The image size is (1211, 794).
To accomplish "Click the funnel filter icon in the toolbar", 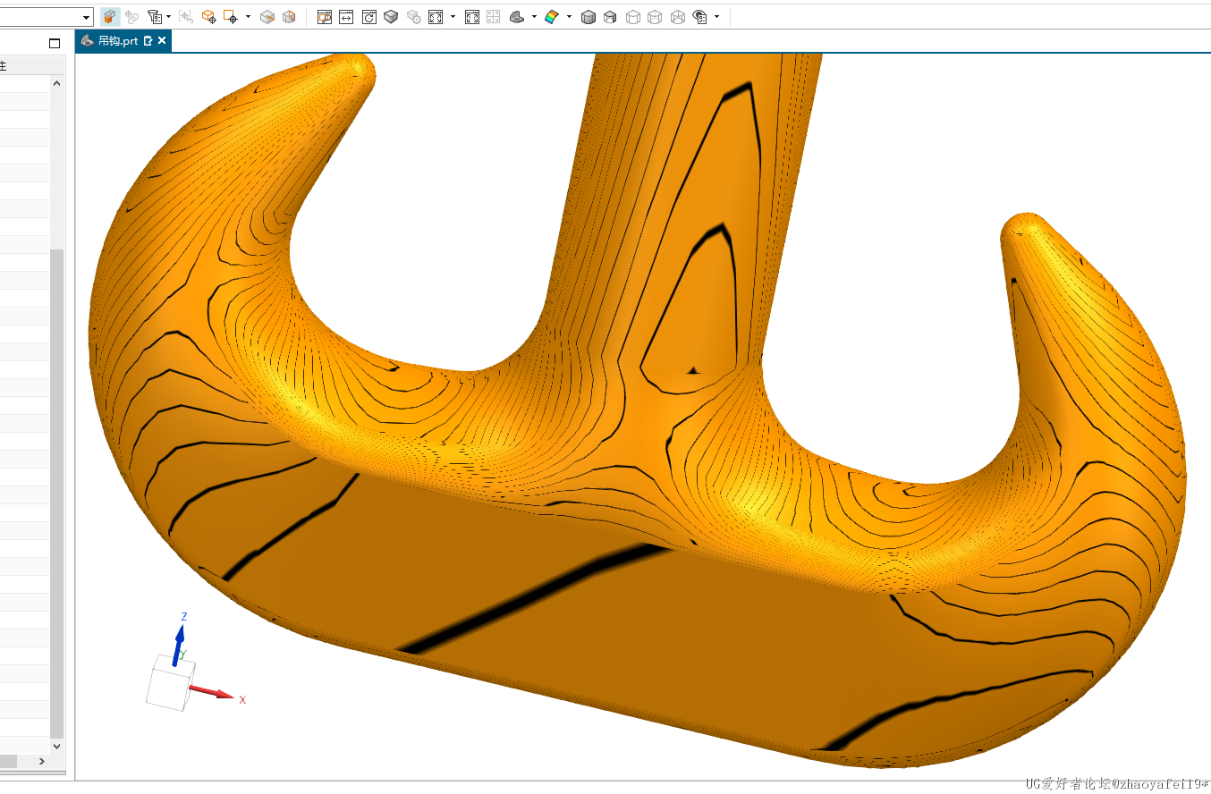I will [x=154, y=16].
